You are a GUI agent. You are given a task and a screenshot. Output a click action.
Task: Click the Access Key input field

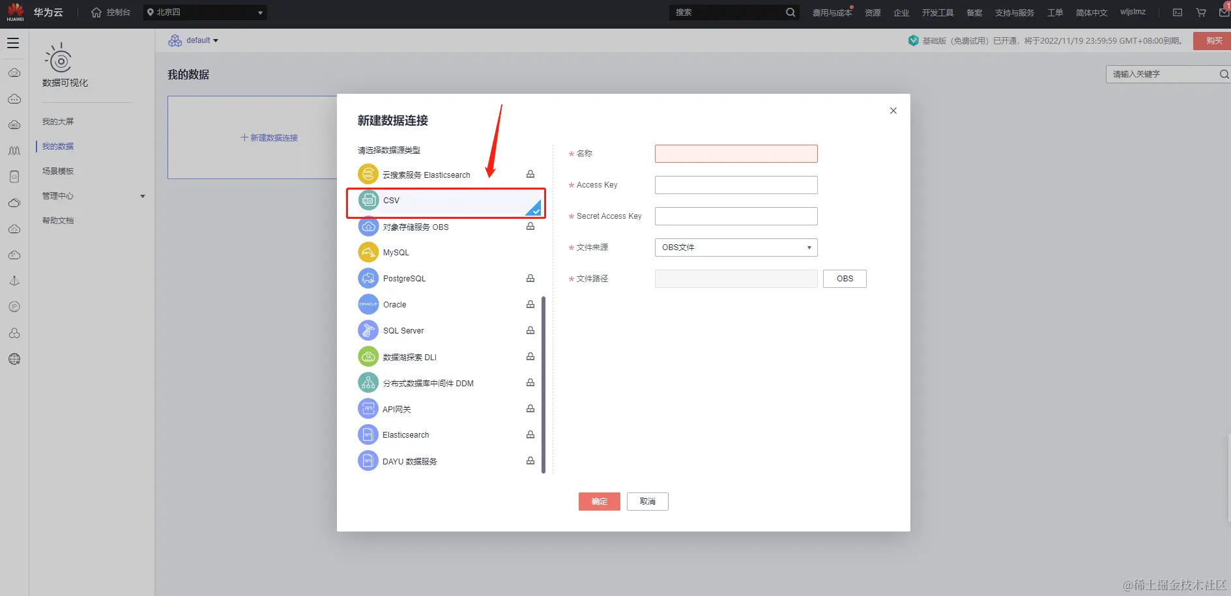(736, 185)
